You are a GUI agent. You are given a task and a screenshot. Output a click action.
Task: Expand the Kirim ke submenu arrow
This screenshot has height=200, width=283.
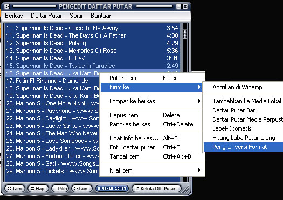199,87
